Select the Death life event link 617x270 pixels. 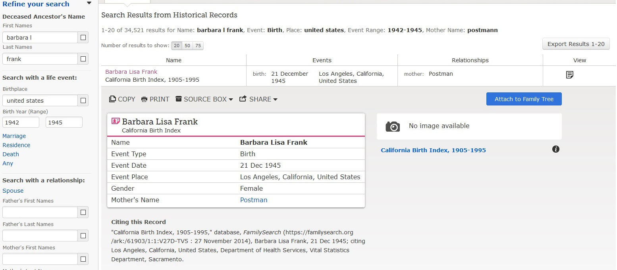[11, 154]
